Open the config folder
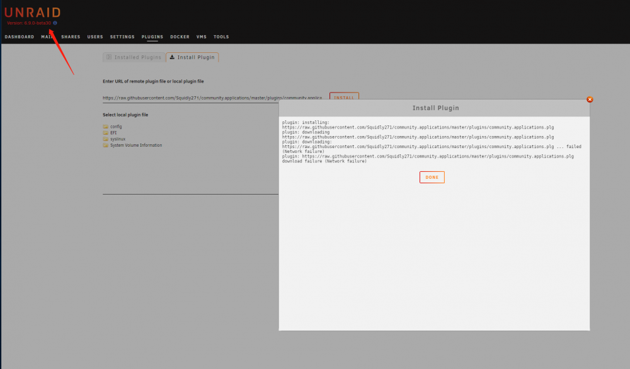 pyautogui.click(x=116, y=127)
